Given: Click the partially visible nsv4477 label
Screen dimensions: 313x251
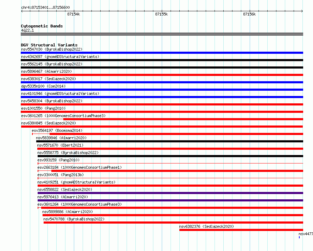Looking at the screenshot, I should 306,234.
